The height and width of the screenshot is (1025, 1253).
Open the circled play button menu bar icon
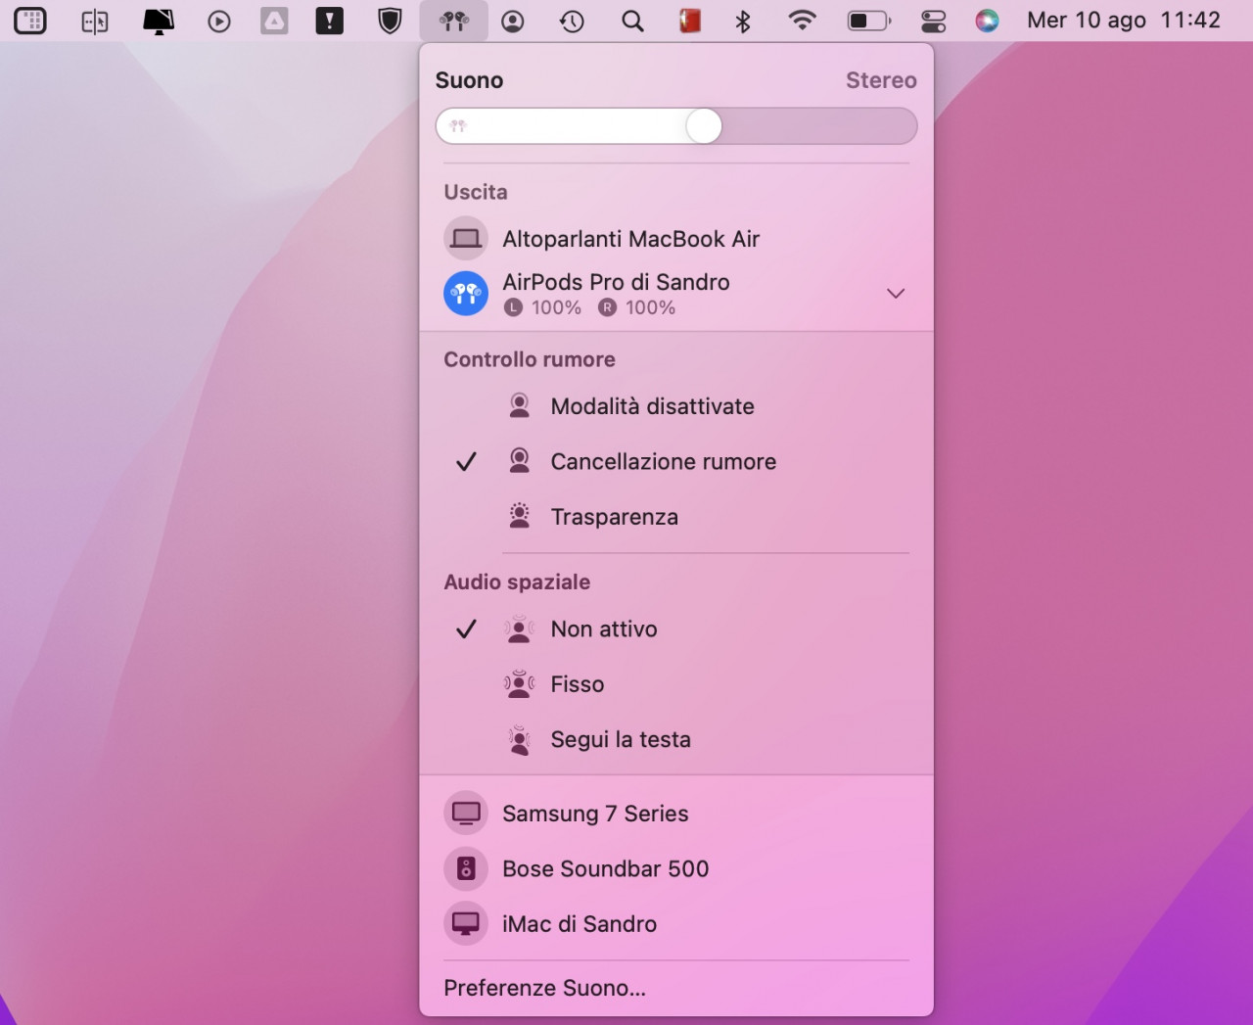(219, 21)
